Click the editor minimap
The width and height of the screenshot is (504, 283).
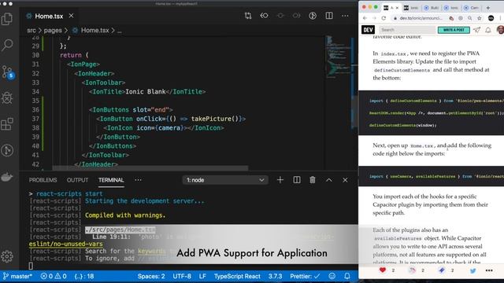[338, 57]
